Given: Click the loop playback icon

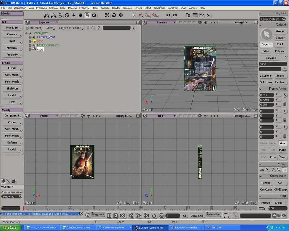Looking at the screenshot, I should (x=154, y=215).
